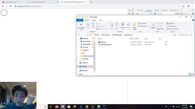This screenshot has width=195, height=109.
Task: Open DevTools console settings gear
Action: (x=193, y=13)
